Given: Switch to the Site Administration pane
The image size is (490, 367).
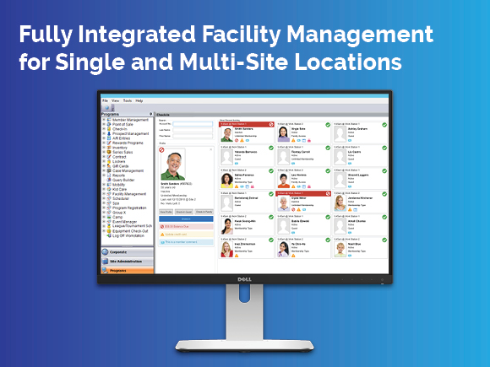Looking at the screenshot, I should coord(128,262).
